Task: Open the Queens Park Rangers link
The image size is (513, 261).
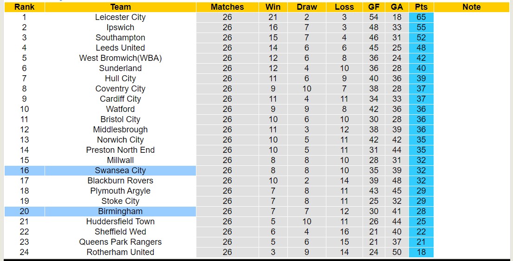Action: pos(120,242)
